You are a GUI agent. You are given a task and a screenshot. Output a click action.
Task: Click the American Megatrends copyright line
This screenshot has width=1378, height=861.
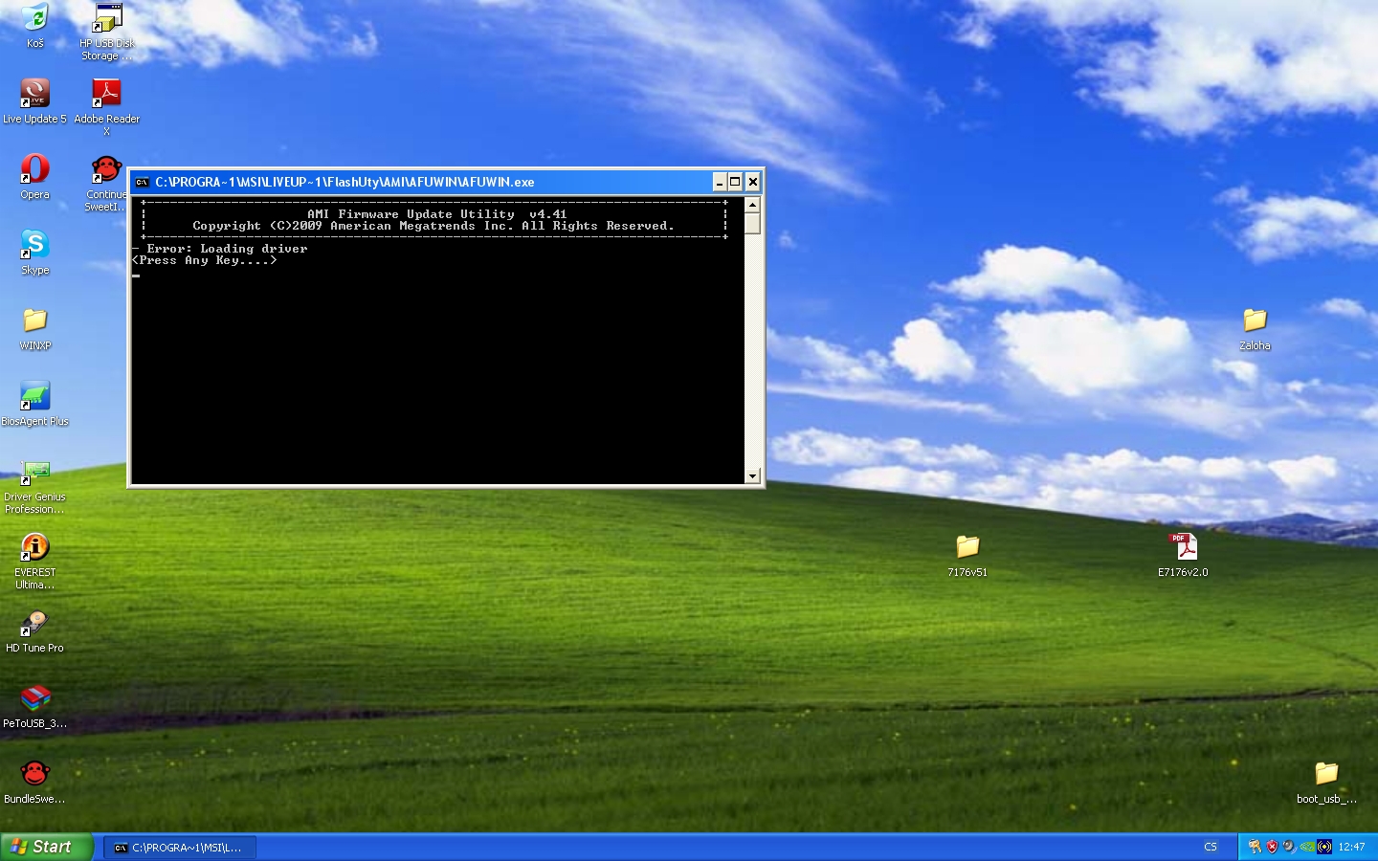(x=433, y=226)
